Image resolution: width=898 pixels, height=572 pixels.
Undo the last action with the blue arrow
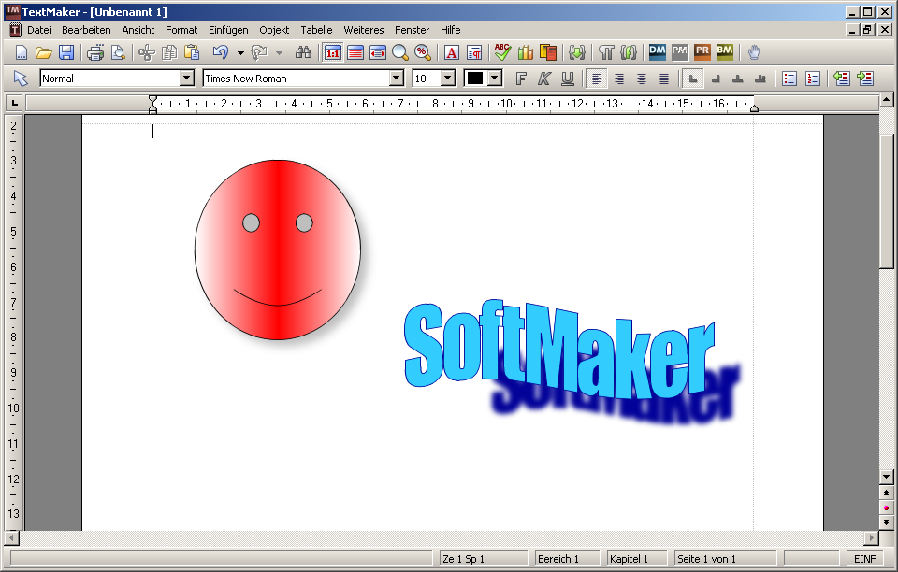(x=221, y=52)
